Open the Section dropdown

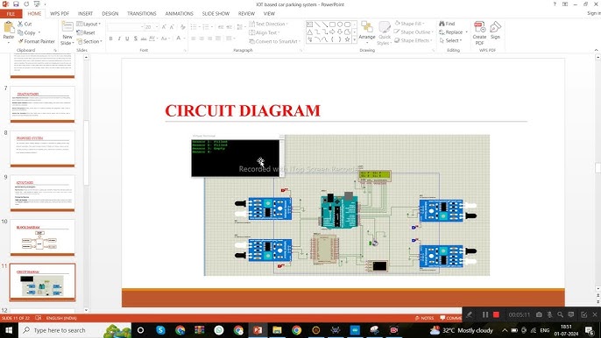(89, 41)
